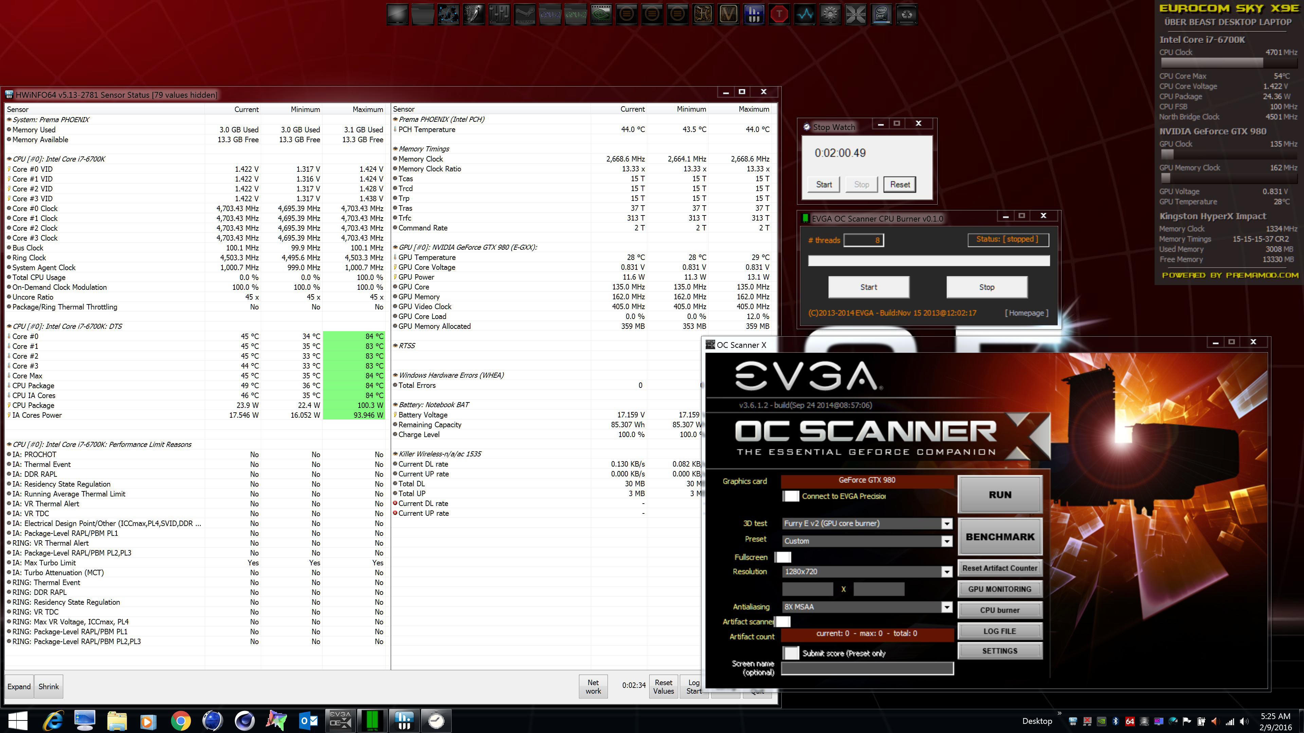Open the Resolution dropdown showing 1280x720

(867, 571)
